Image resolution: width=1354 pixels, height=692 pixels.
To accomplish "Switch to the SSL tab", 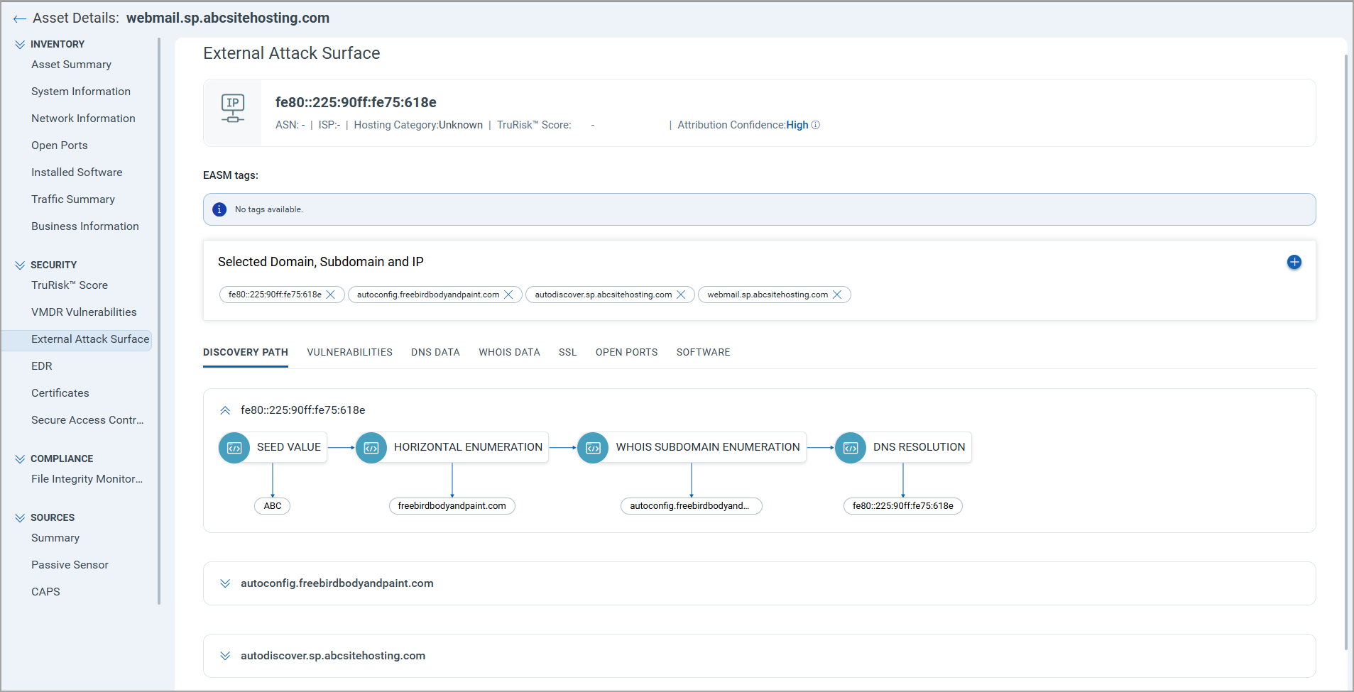I will click(x=567, y=352).
